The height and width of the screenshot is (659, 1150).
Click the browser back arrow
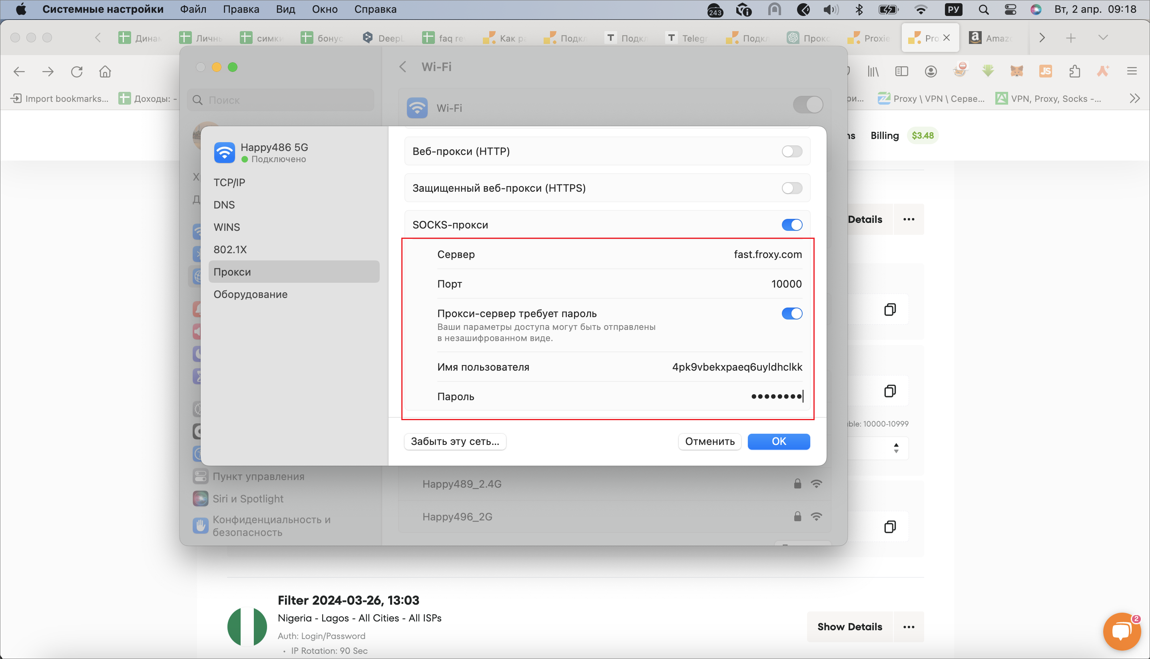point(20,71)
